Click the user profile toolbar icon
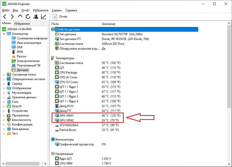This screenshot has height=167, width=232. (36, 17)
